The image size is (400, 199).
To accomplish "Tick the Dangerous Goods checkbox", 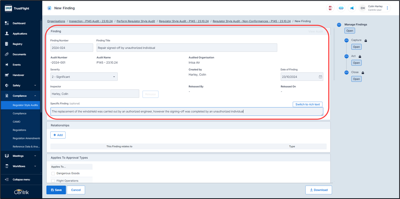I will (x=53, y=173).
